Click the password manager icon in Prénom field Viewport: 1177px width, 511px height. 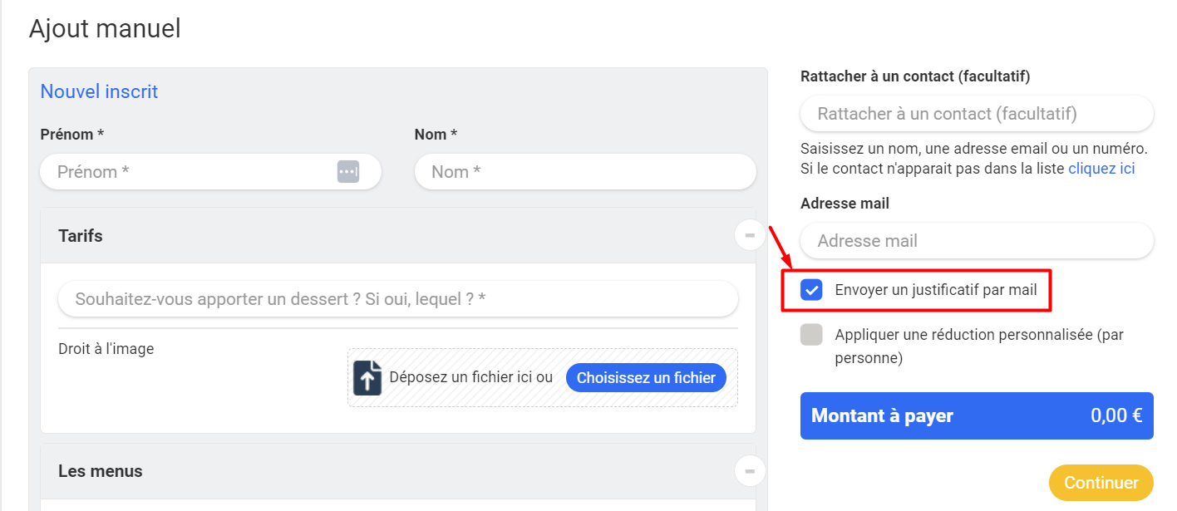pos(348,172)
